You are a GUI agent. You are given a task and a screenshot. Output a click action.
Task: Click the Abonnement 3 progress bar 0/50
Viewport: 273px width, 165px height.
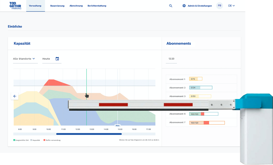[200, 96]
